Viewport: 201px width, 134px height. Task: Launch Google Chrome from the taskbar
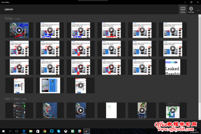tap(45, 131)
